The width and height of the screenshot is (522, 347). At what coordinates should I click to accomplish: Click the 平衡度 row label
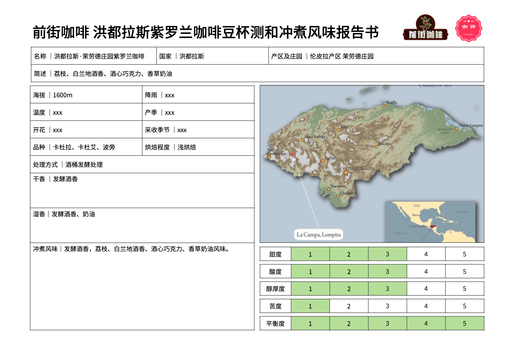pos(275,324)
